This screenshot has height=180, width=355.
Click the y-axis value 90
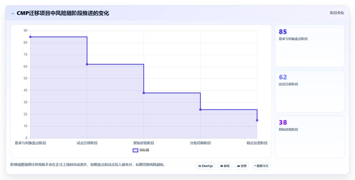(25, 31)
